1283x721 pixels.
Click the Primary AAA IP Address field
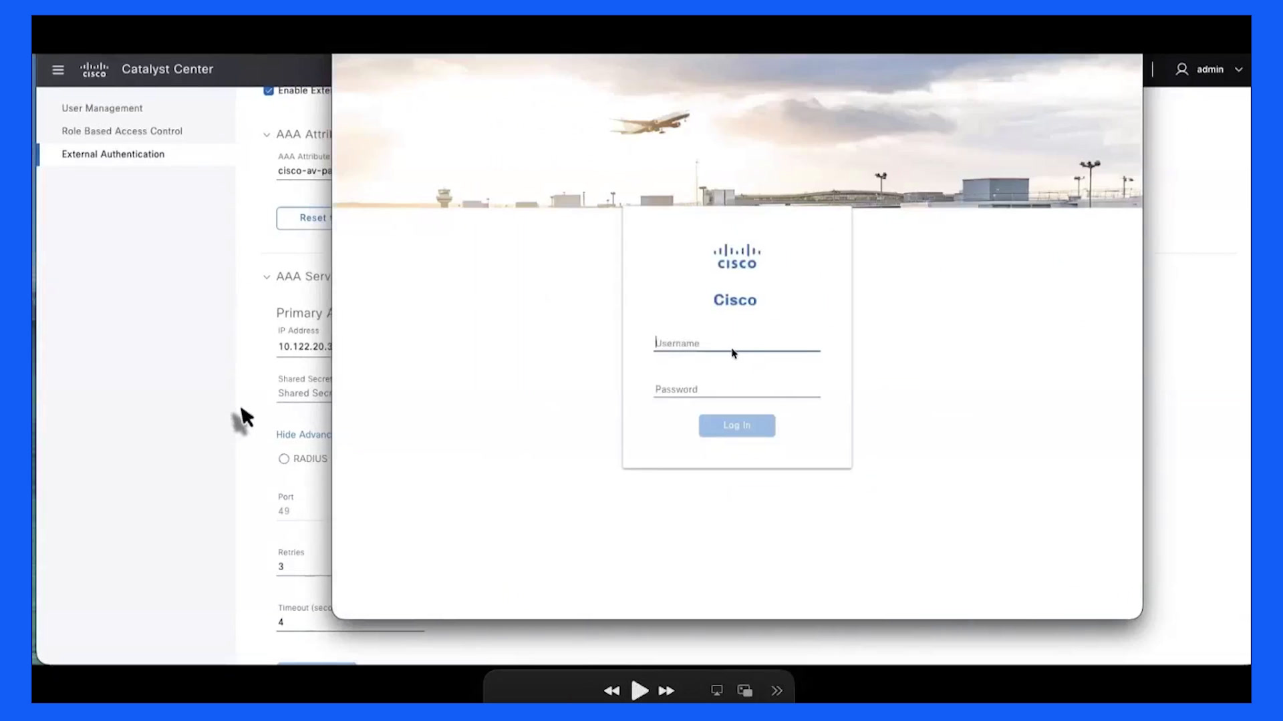coord(305,346)
